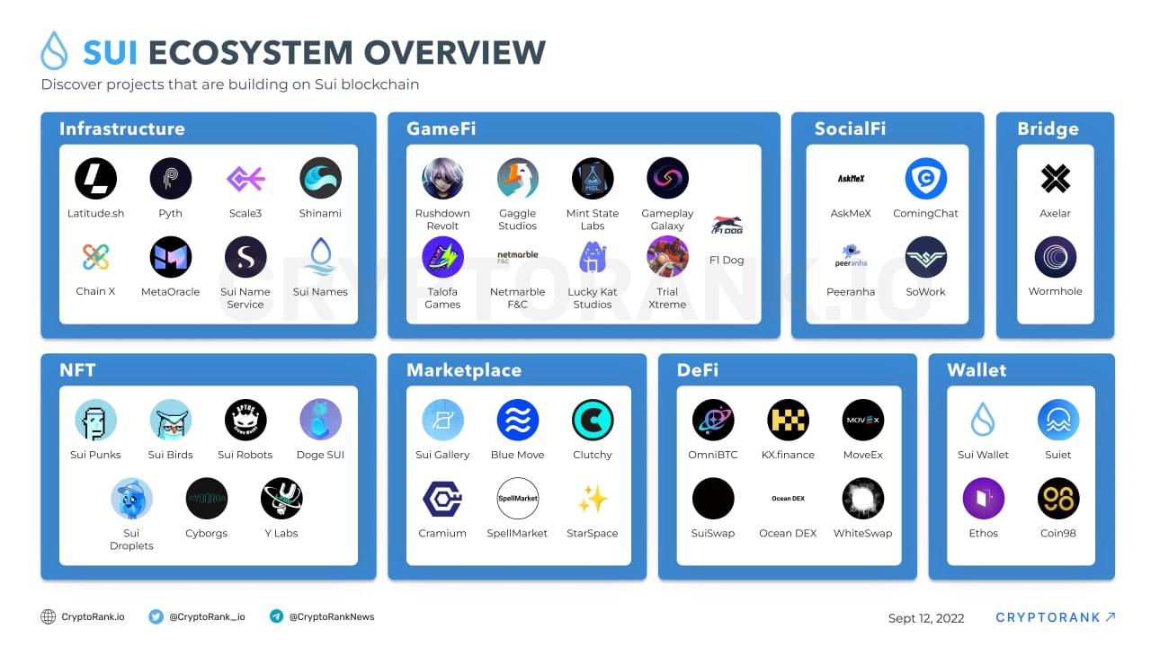Click the Sui droplet logo in the title
The width and height of the screenshot is (1151, 647).
click(x=54, y=51)
